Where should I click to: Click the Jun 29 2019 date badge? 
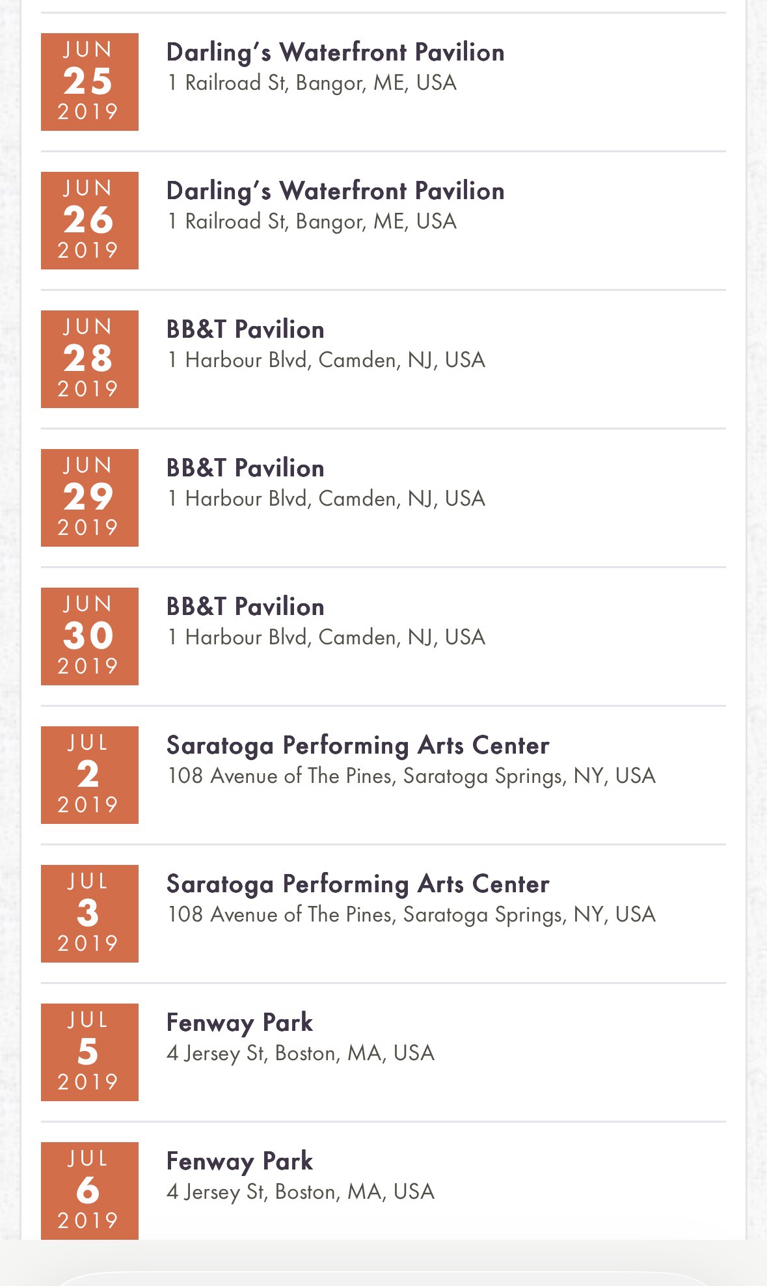point(90,498)
